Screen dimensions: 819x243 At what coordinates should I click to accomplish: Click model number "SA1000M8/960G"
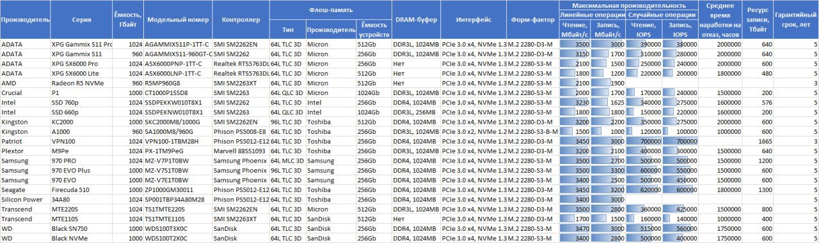(179, 131)
